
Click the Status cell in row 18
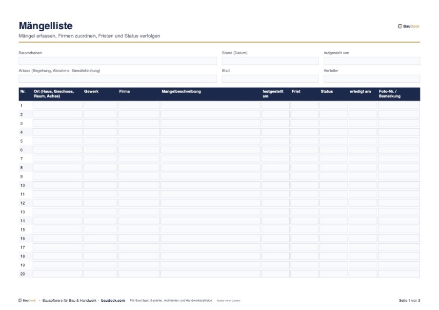coord(334,256)
